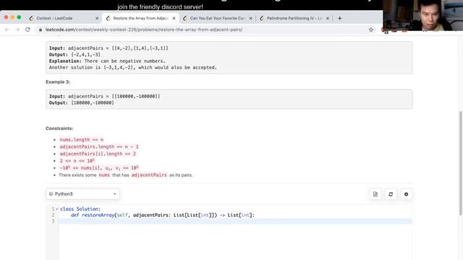Click the URL address bar
463x260 pixels.
click(x=204, y=30)
